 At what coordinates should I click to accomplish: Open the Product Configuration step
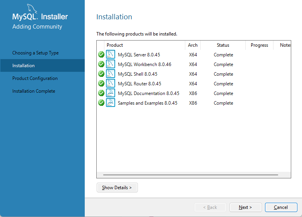click(35, 78)
